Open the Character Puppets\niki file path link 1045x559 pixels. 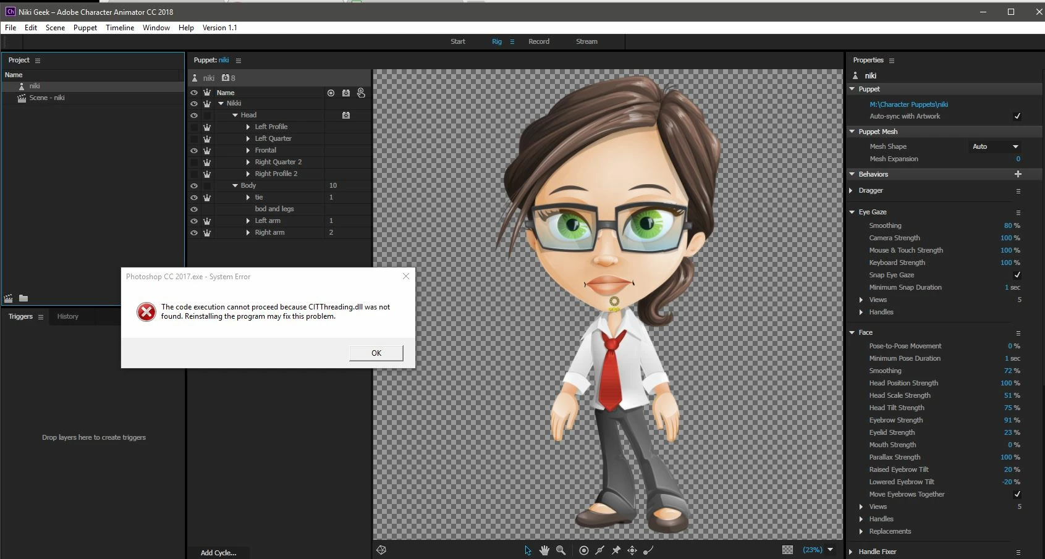[908, 104]
